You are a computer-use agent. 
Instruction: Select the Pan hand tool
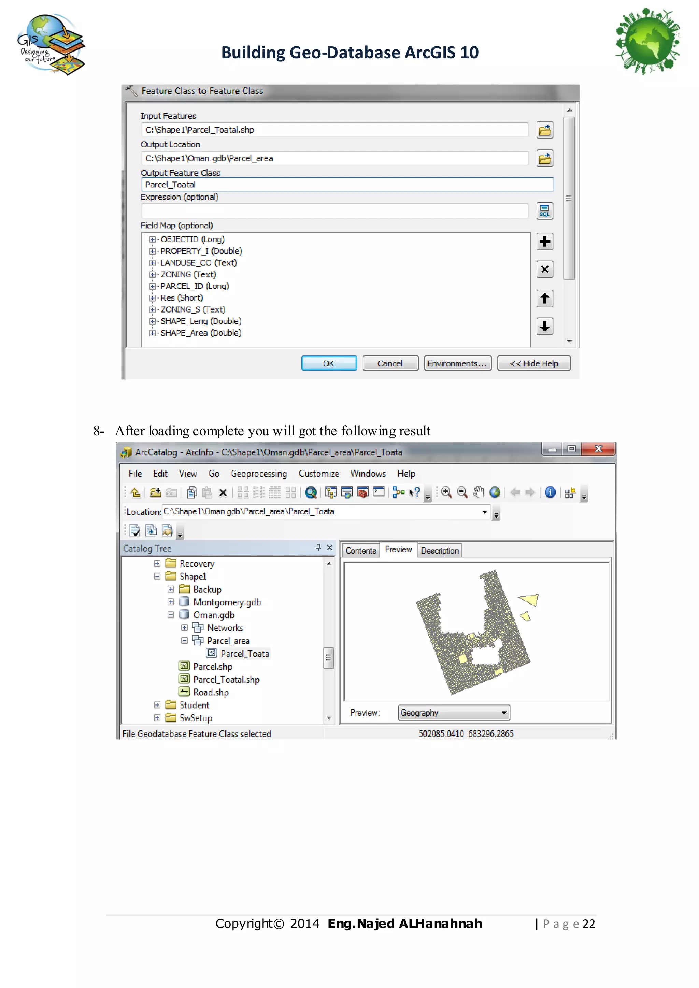(x=479, y=492)
